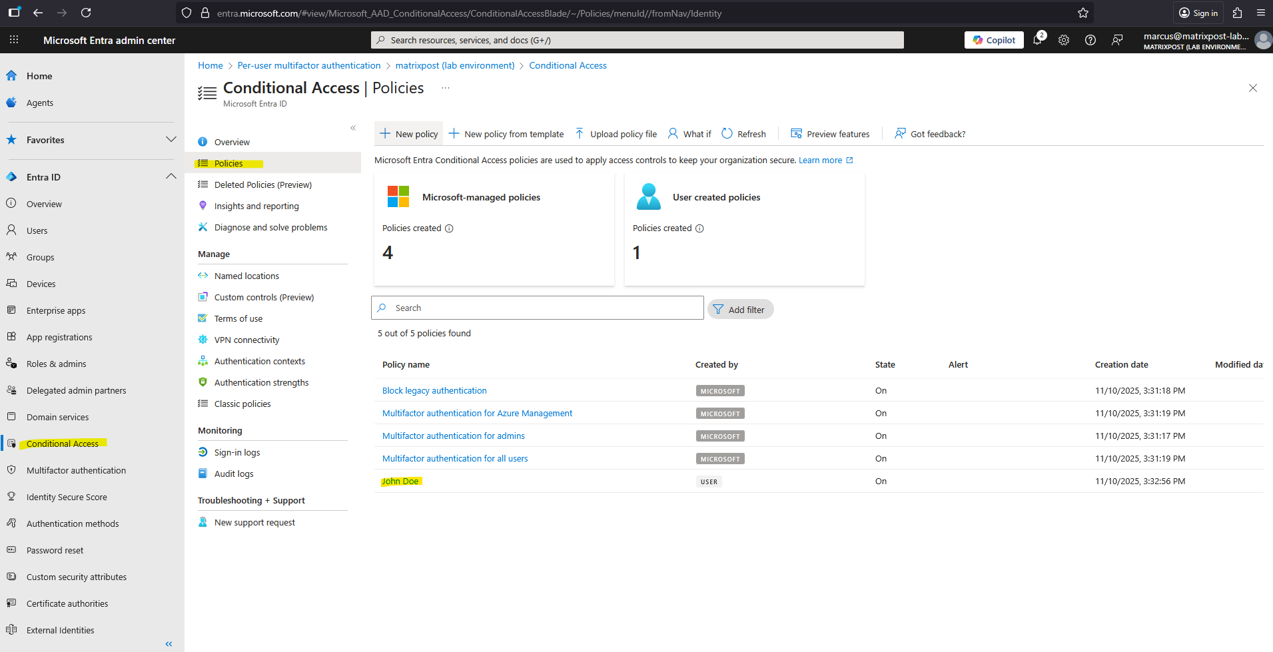Open the John Doe policy

[x=400, y=482]
